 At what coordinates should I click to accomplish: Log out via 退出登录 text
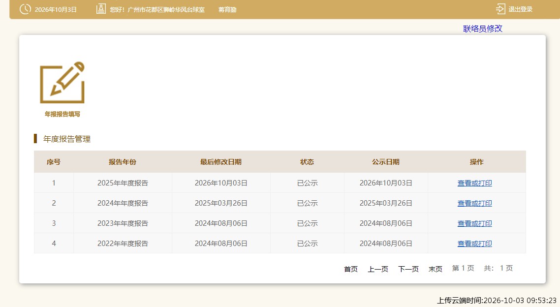(520, 9)
